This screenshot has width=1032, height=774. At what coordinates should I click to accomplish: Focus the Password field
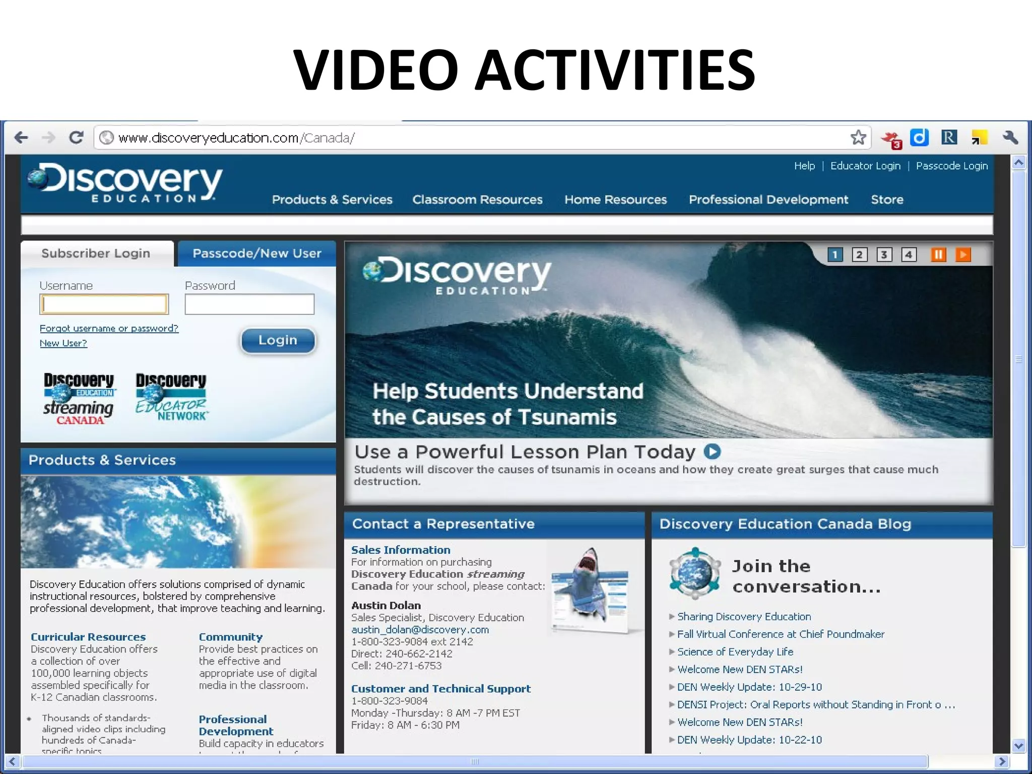click(249, 304)
